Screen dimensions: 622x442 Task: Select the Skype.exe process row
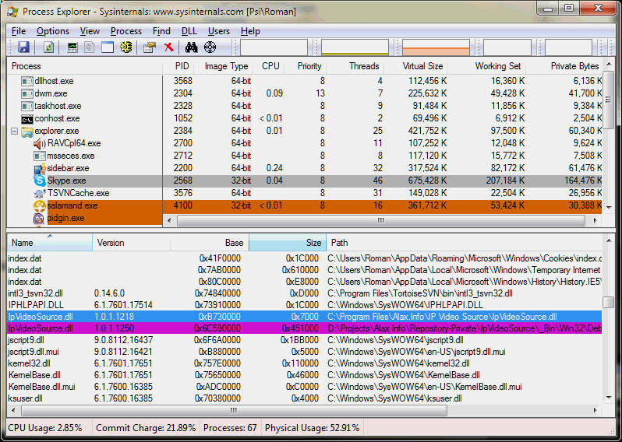point(304,181)
